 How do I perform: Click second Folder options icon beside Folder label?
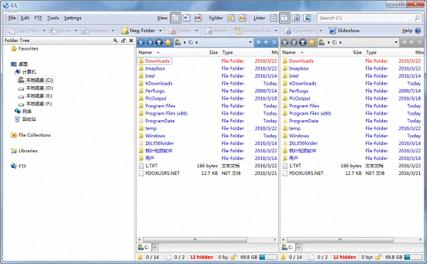point(242,18)
